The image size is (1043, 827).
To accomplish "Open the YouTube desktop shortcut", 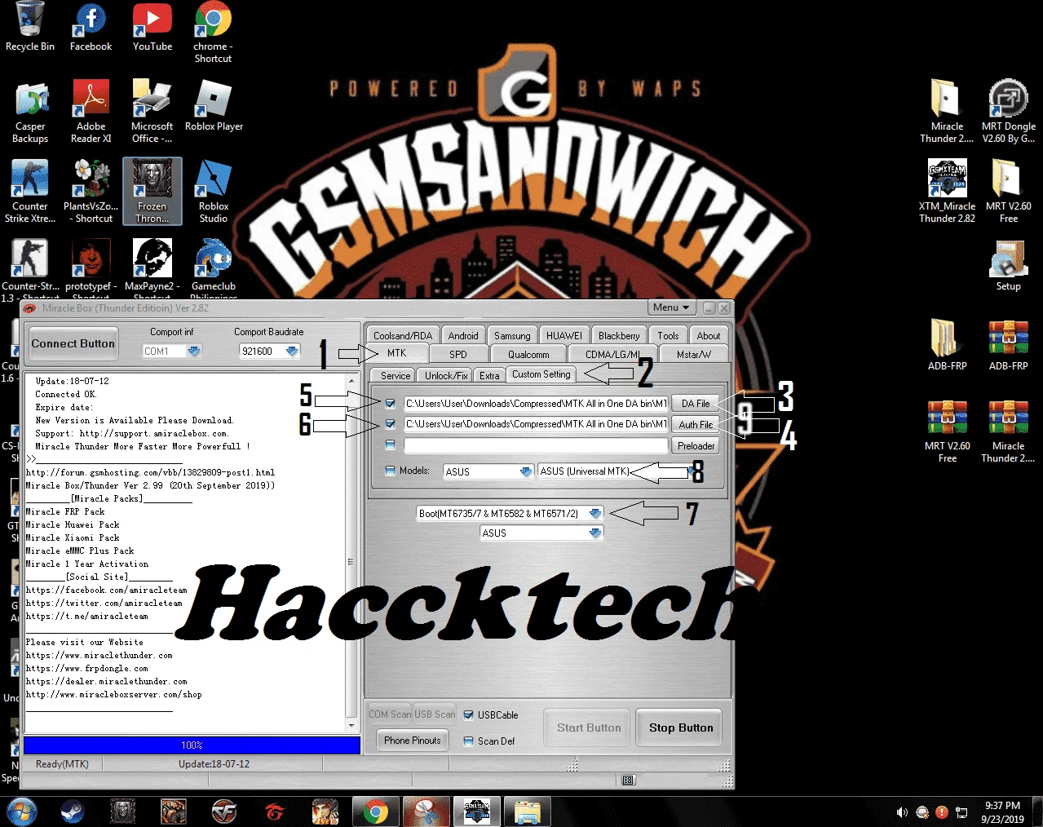I will tap(152, 27).
